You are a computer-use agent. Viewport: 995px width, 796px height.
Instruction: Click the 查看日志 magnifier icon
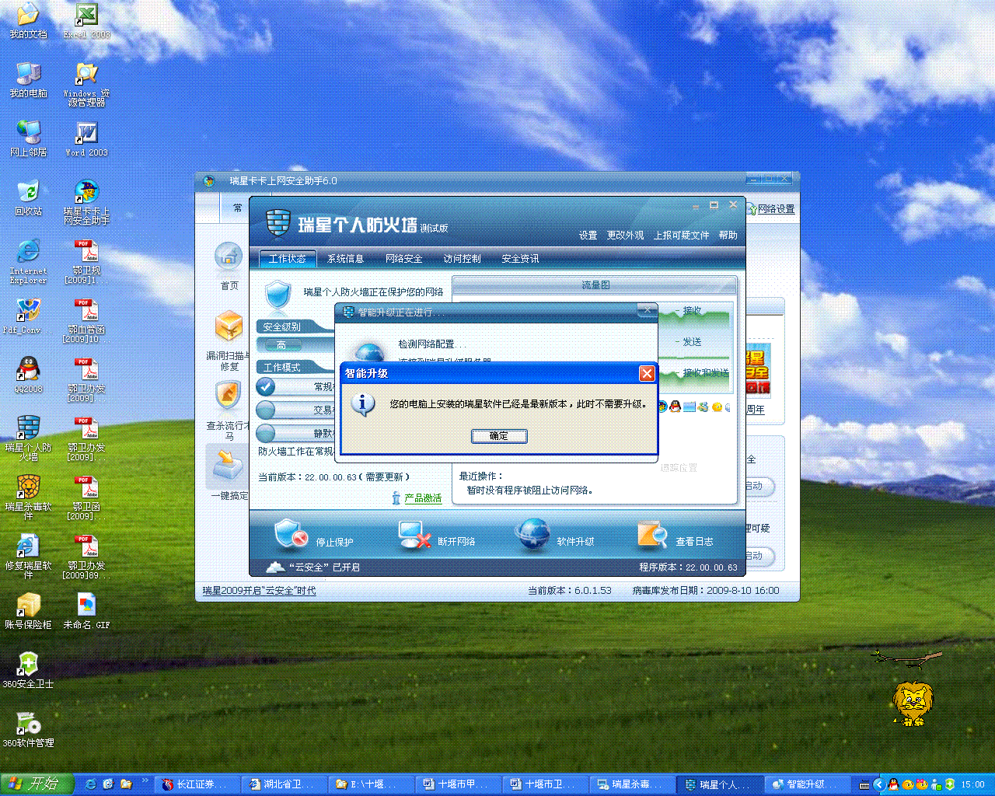[652, 535]
